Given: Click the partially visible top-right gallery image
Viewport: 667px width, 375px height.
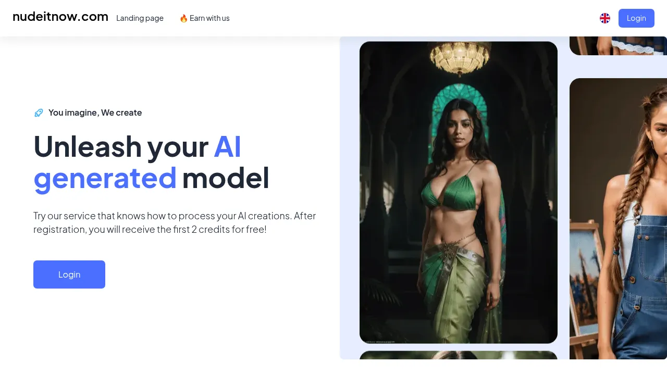Looking at the screenshot, I should [x=618, y=46].
